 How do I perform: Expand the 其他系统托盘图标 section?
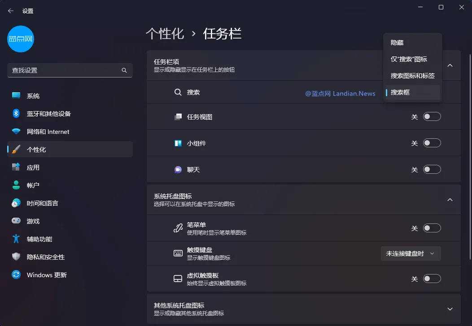450,309
